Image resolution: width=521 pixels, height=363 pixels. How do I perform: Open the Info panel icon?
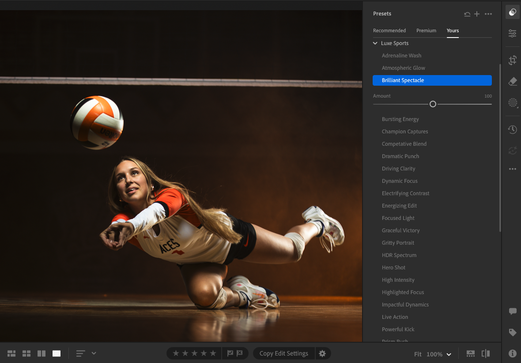click(512, 353)
